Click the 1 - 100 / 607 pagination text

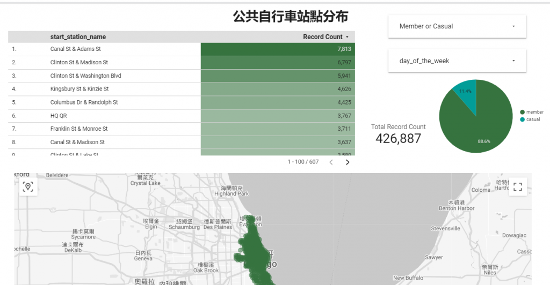(x=303, y=162)
